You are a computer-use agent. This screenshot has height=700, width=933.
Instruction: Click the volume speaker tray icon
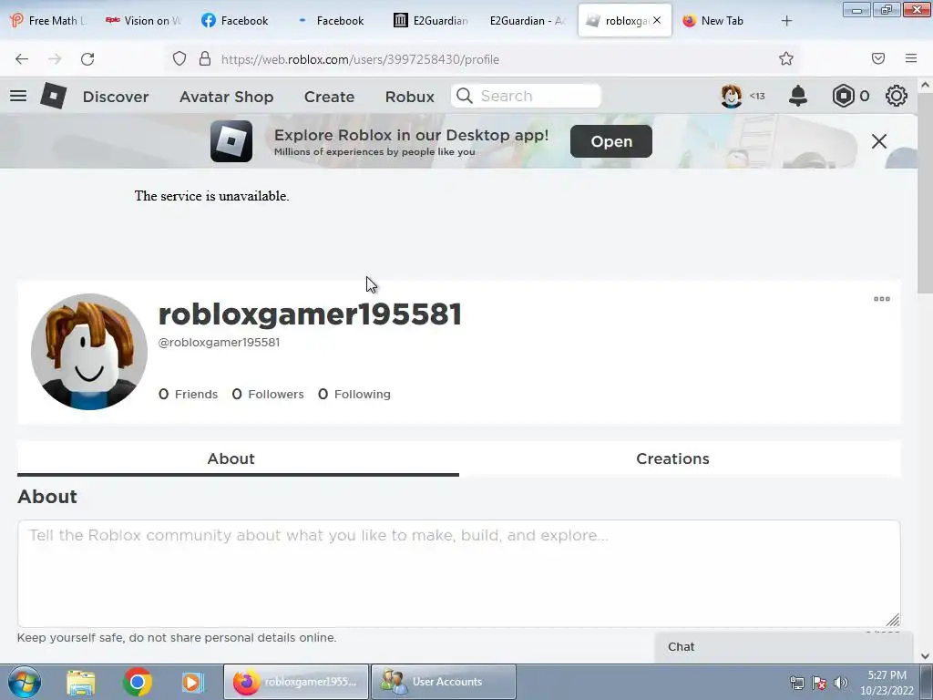pos(841,682)
